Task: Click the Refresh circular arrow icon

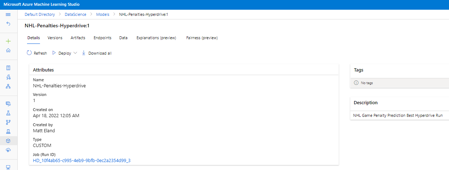Action: tap(29, 53)
